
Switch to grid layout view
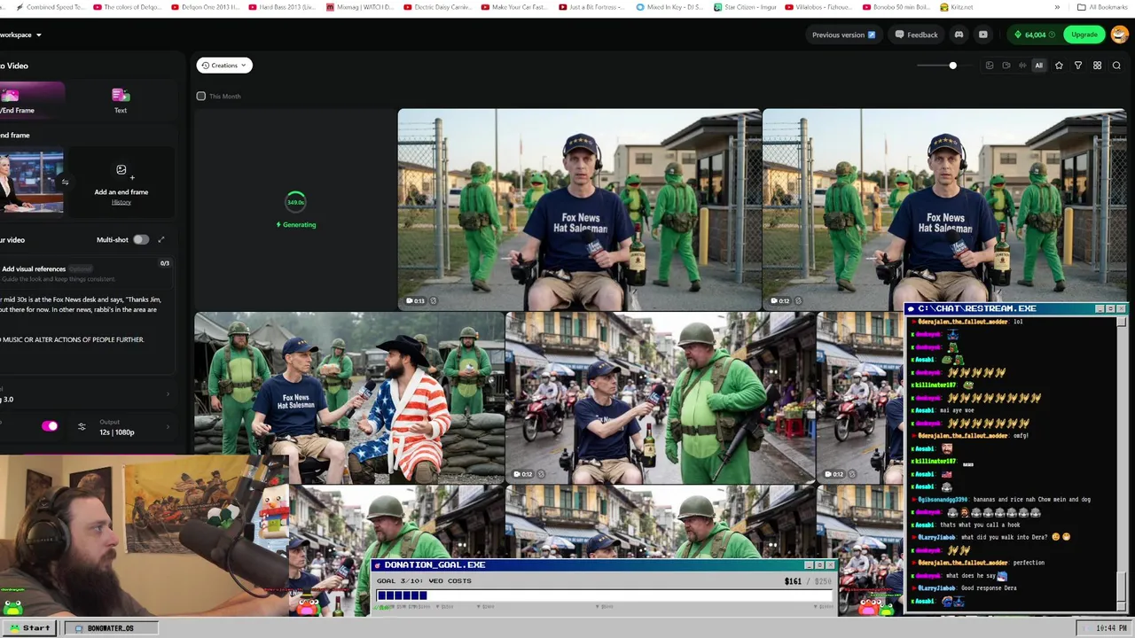1097,66
